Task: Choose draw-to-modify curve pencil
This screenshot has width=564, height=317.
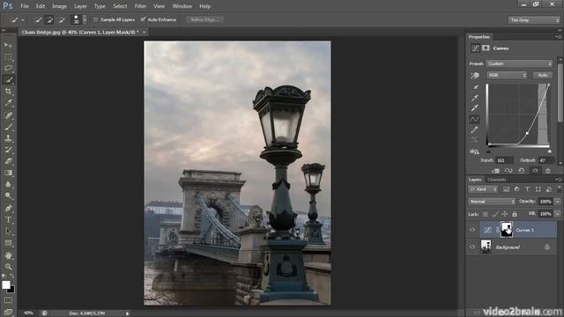Action: click(x=475, y=129)
